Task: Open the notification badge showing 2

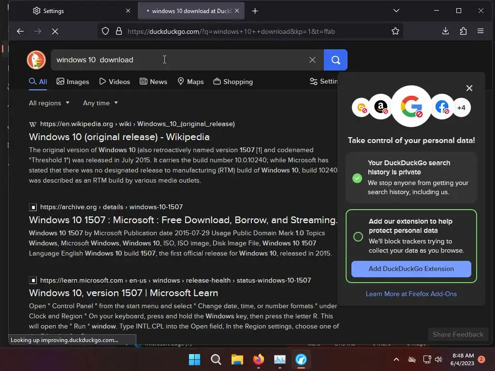Action: pyautogui.click(x=481, y=359)
